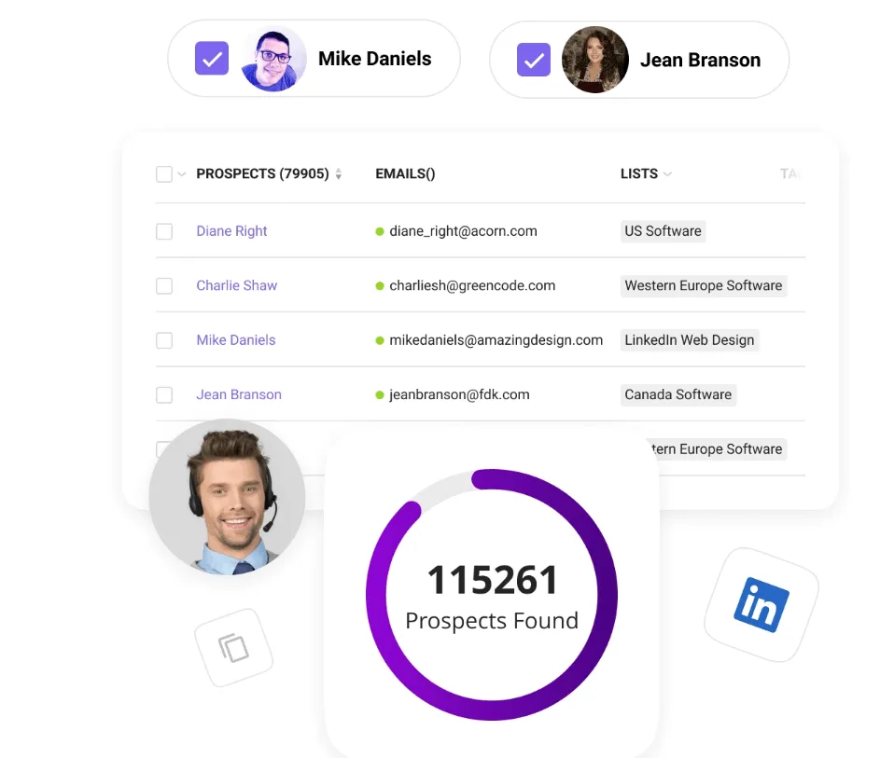Screen dimensions: 894x758
Task: Click the email charliesh@greencode.com
Action: (472, 285)
